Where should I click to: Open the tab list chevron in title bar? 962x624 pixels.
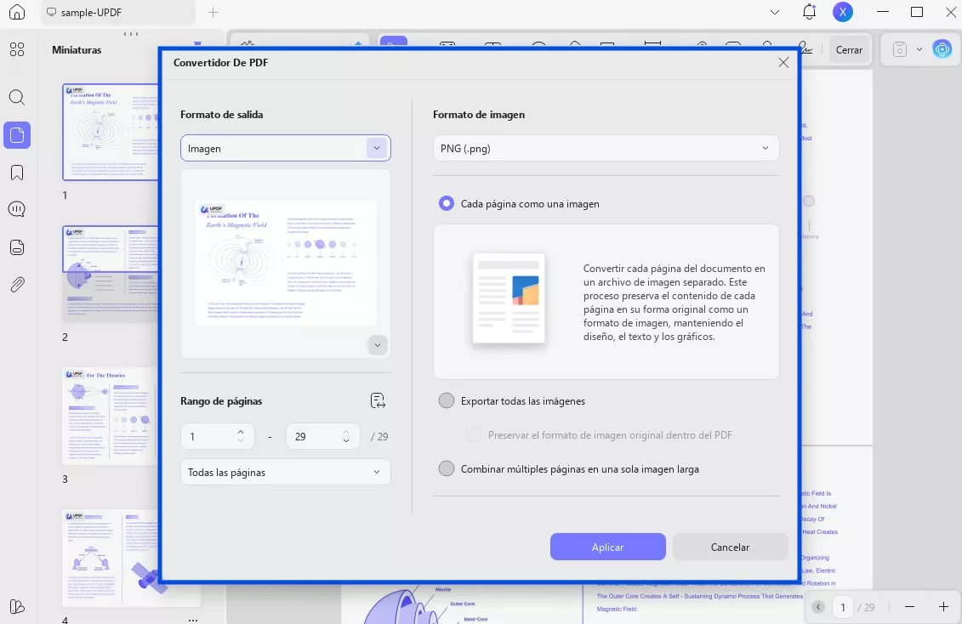click(775, 12)
